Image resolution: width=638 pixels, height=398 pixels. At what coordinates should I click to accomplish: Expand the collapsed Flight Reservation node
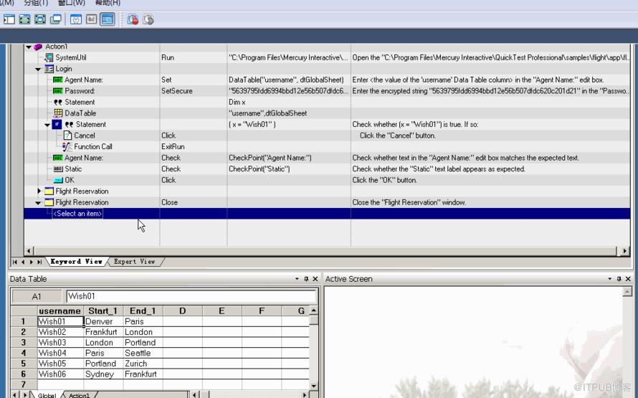click(x=39, y=191)
